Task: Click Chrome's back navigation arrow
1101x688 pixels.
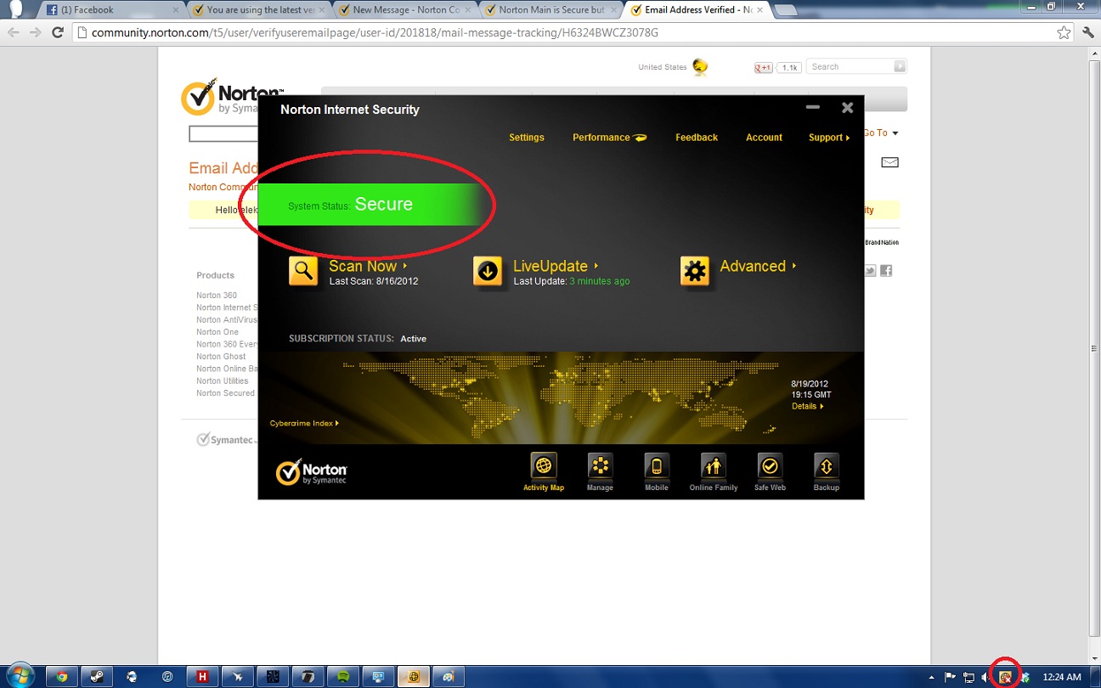Action: tap(13, 32)
